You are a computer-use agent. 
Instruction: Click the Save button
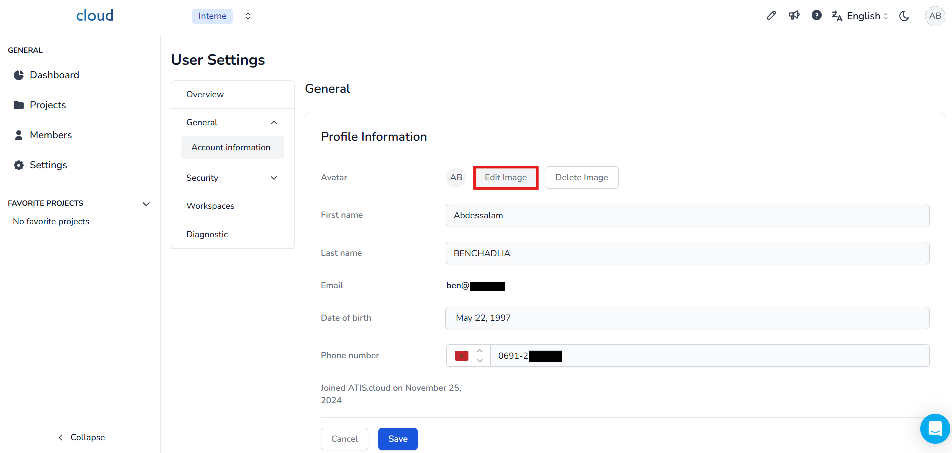[x=398, y=439]
